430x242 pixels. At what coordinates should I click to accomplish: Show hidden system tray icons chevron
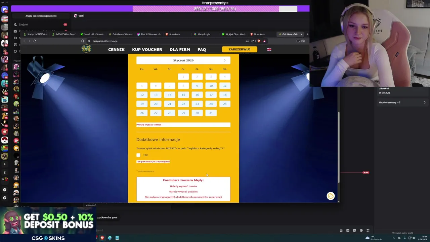[394, 238]
